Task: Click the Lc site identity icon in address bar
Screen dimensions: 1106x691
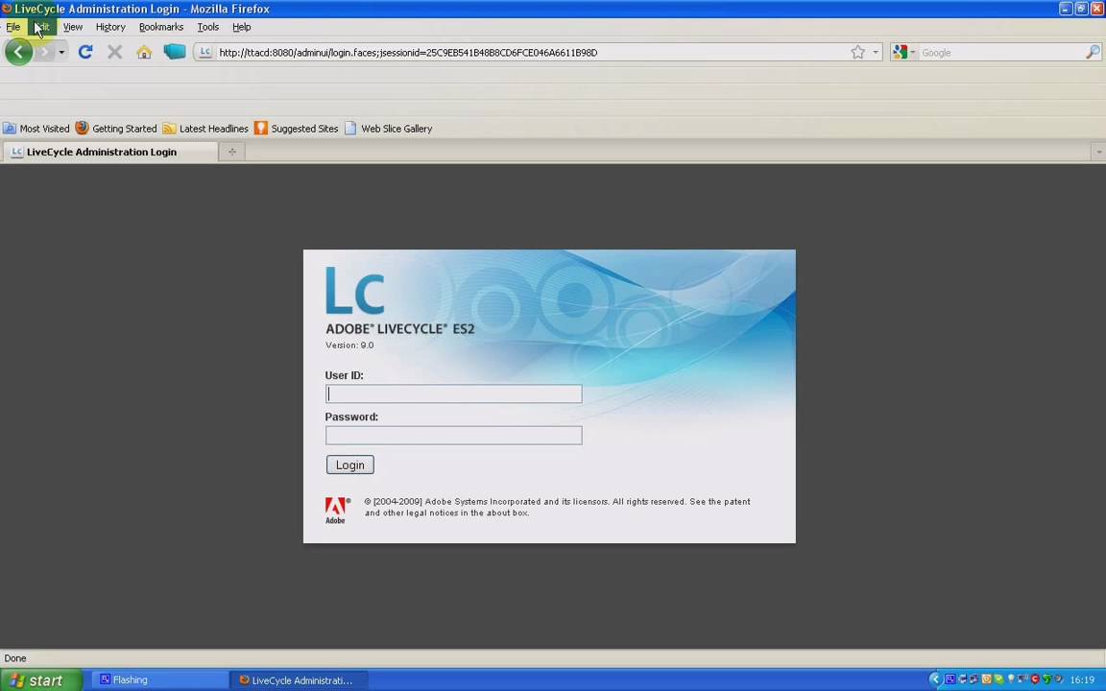Action: (x=204, y=52)
